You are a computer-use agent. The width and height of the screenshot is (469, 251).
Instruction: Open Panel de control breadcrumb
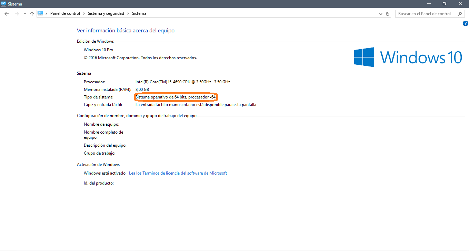point(65,13)
